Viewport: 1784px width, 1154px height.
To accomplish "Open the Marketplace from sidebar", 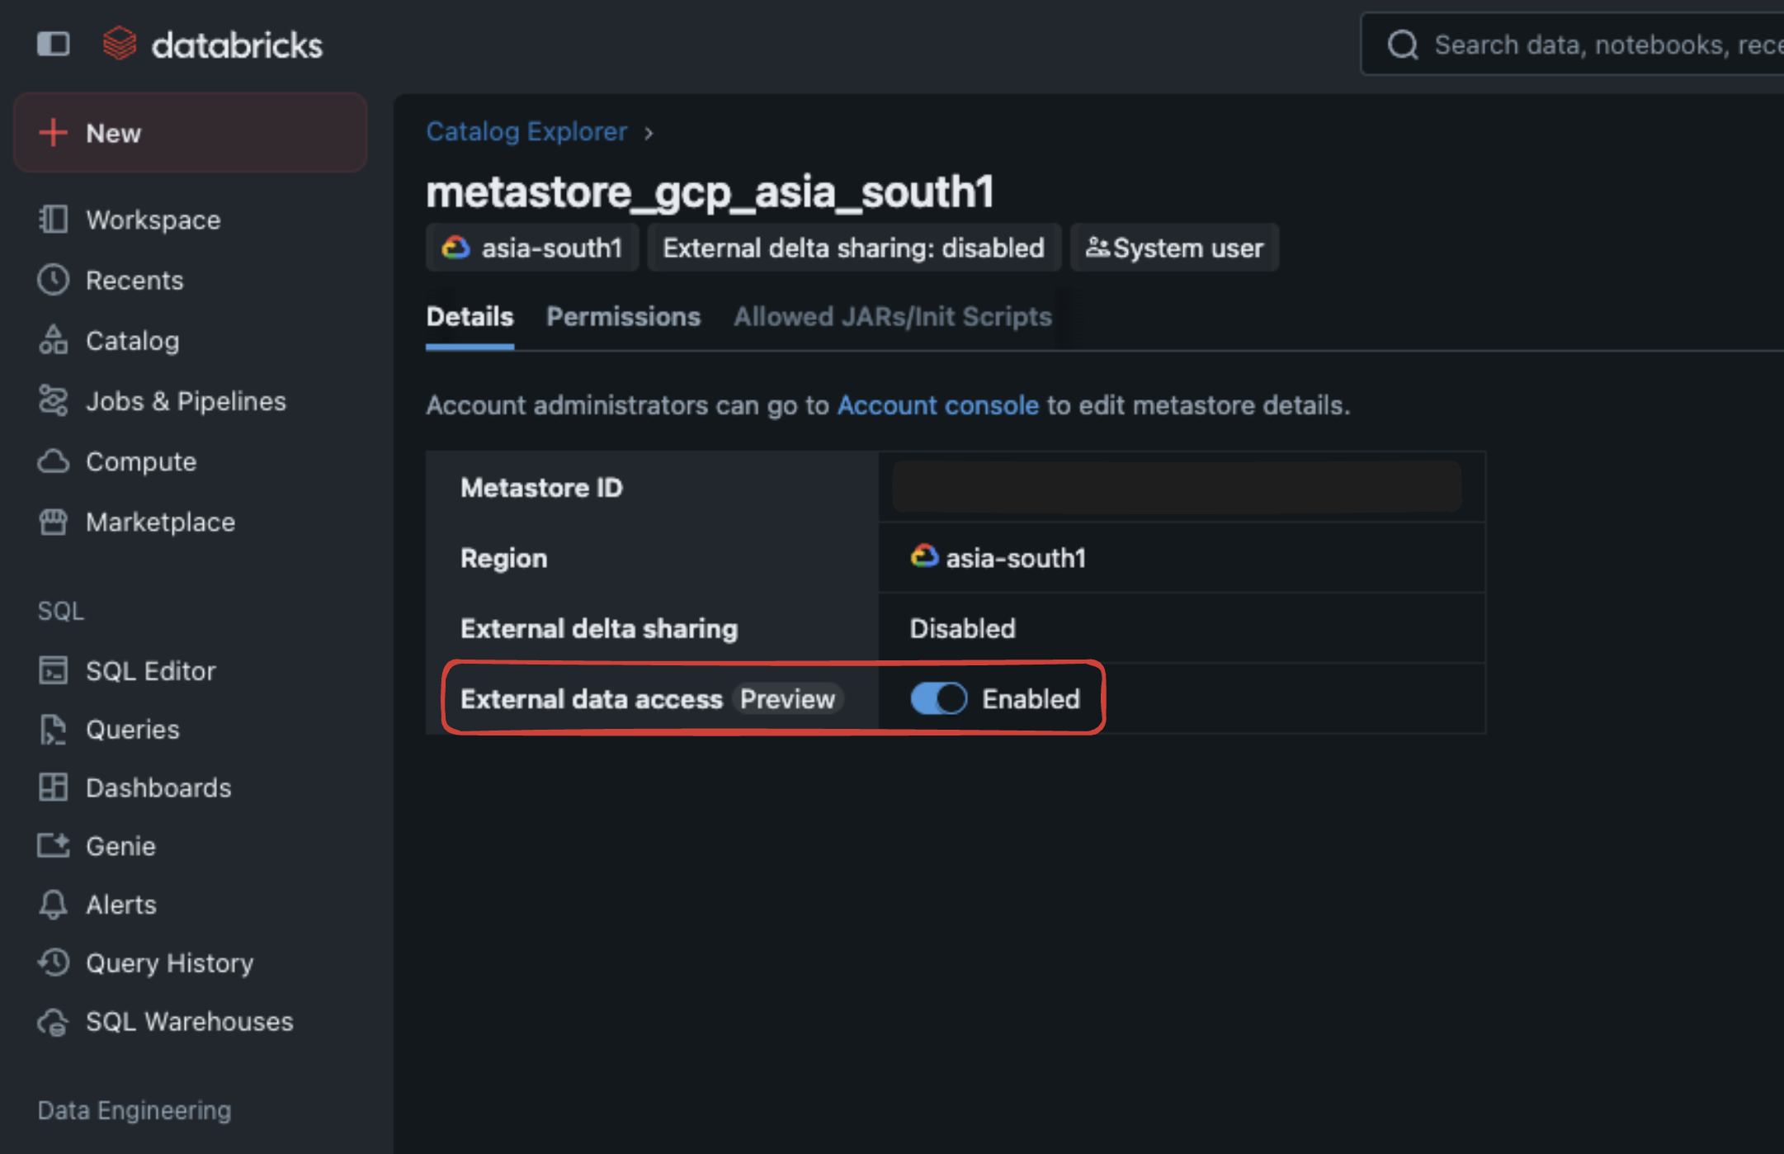I will (x=159, y=521).
